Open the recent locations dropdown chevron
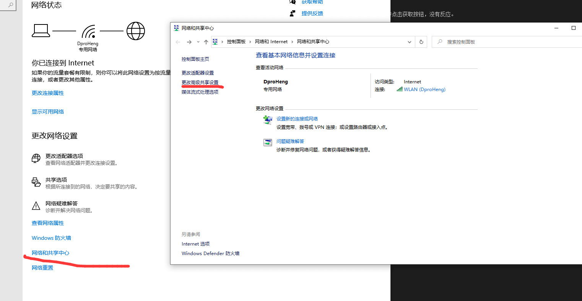Image resolution: width=582 pixels, height=301 pixels. pos(198,42)
